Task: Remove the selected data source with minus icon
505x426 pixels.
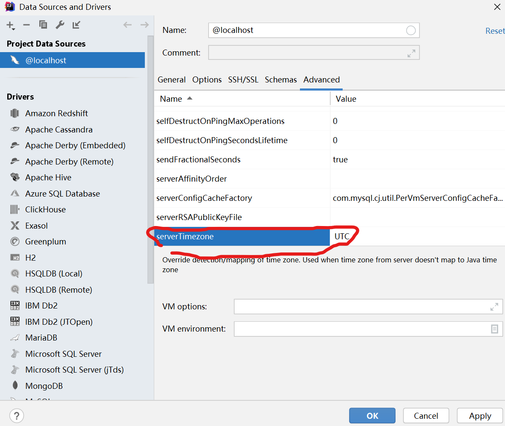Action: 26,25
